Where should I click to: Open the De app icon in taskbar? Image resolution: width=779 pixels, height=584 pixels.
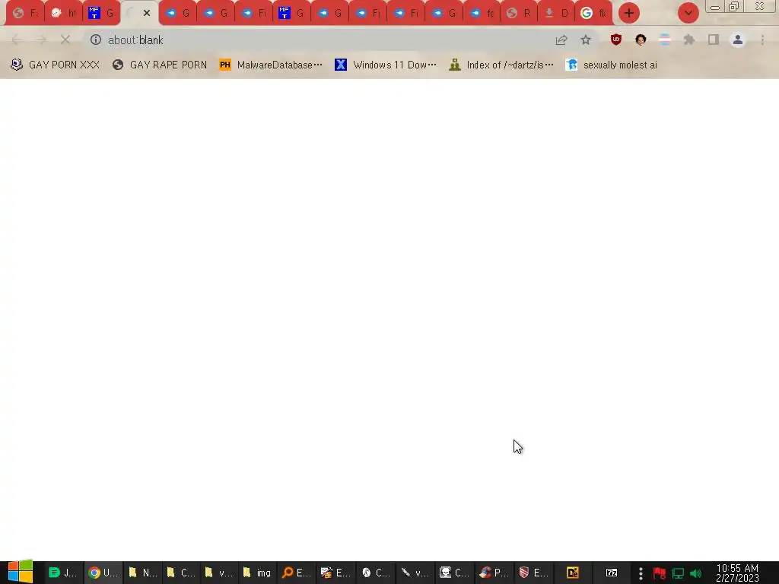pos(573,573)
